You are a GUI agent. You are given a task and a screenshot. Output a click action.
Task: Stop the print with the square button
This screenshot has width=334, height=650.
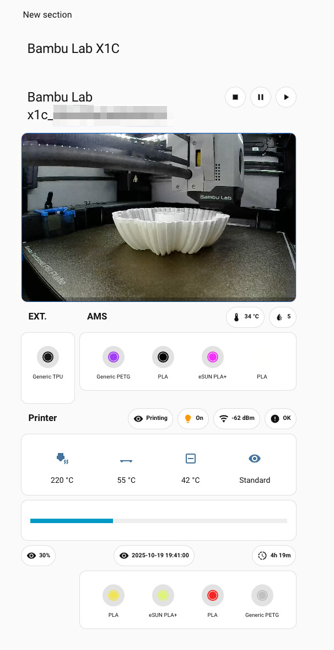(x=235, y=97)
